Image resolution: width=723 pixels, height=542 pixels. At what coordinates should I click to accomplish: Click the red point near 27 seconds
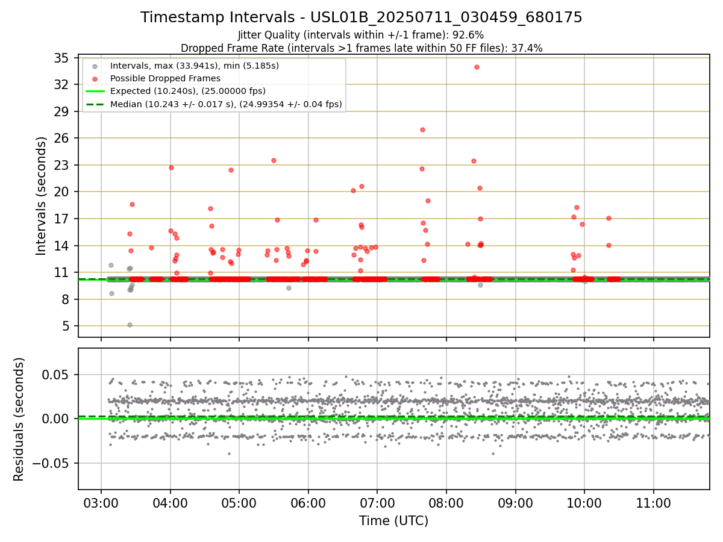pyautogui.click(x=422, y=129)
